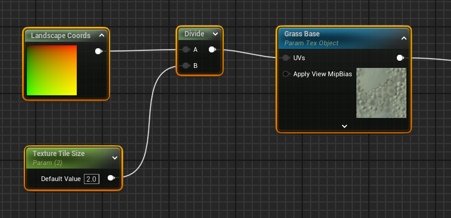The height and width of the screenshot is (218, 451).
Task: Expand the Texture Tile Size node chevron
Action: click(x=115, y=158)
